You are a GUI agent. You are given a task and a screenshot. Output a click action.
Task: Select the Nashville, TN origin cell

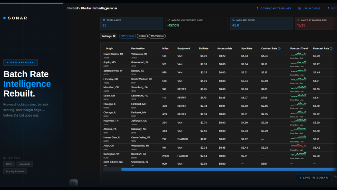(x=111, y=121)
